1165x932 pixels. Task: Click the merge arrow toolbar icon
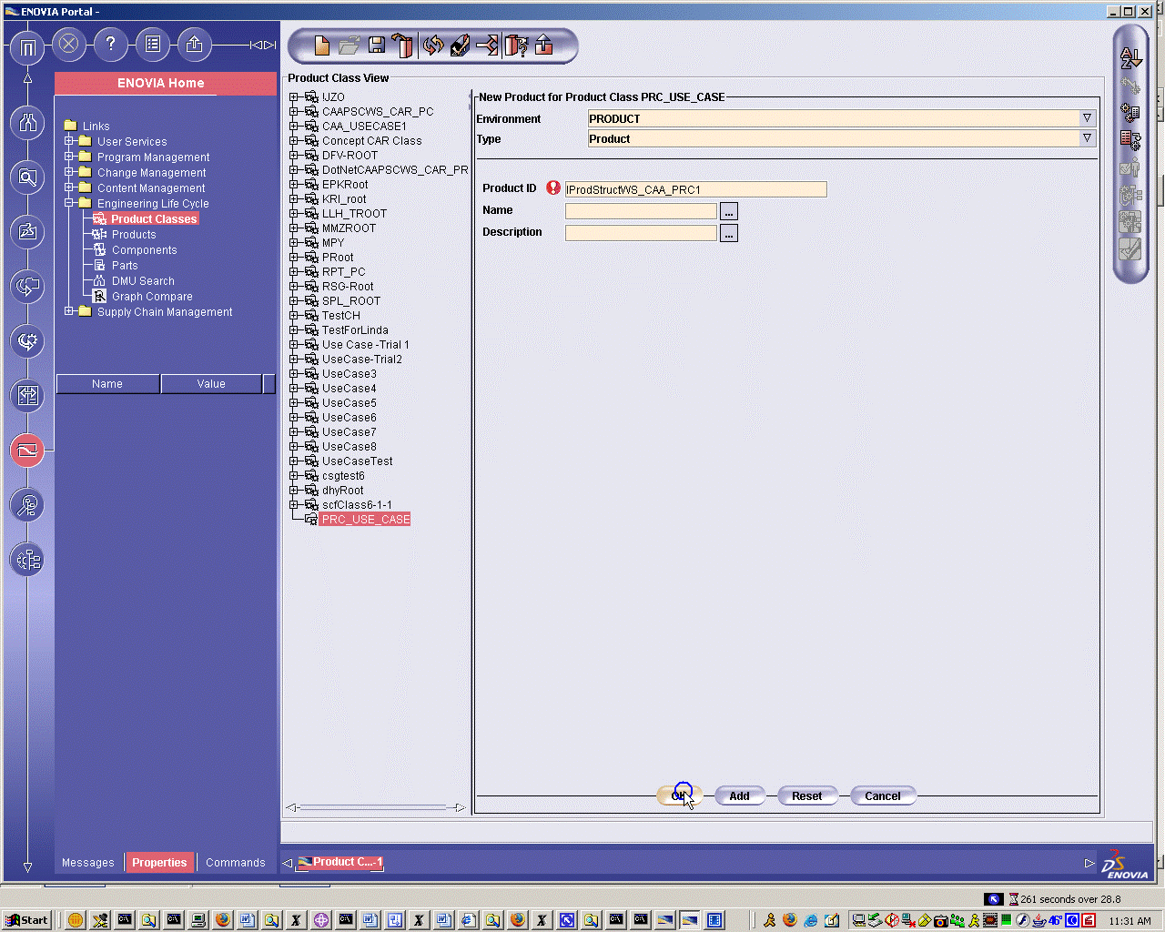[488, 46]
